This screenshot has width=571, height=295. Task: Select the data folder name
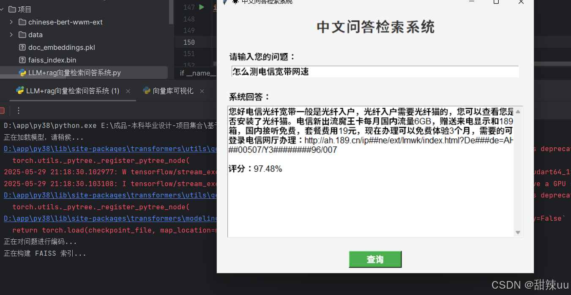[36, 35]
